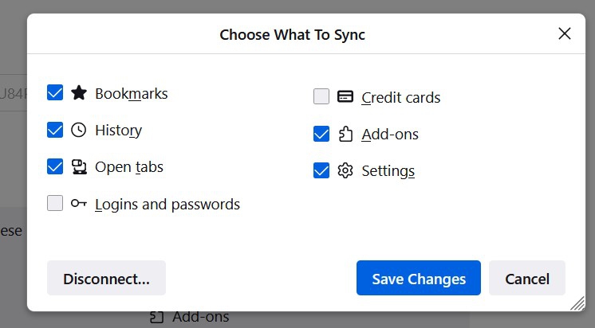Click the Logins key icon

79,203
